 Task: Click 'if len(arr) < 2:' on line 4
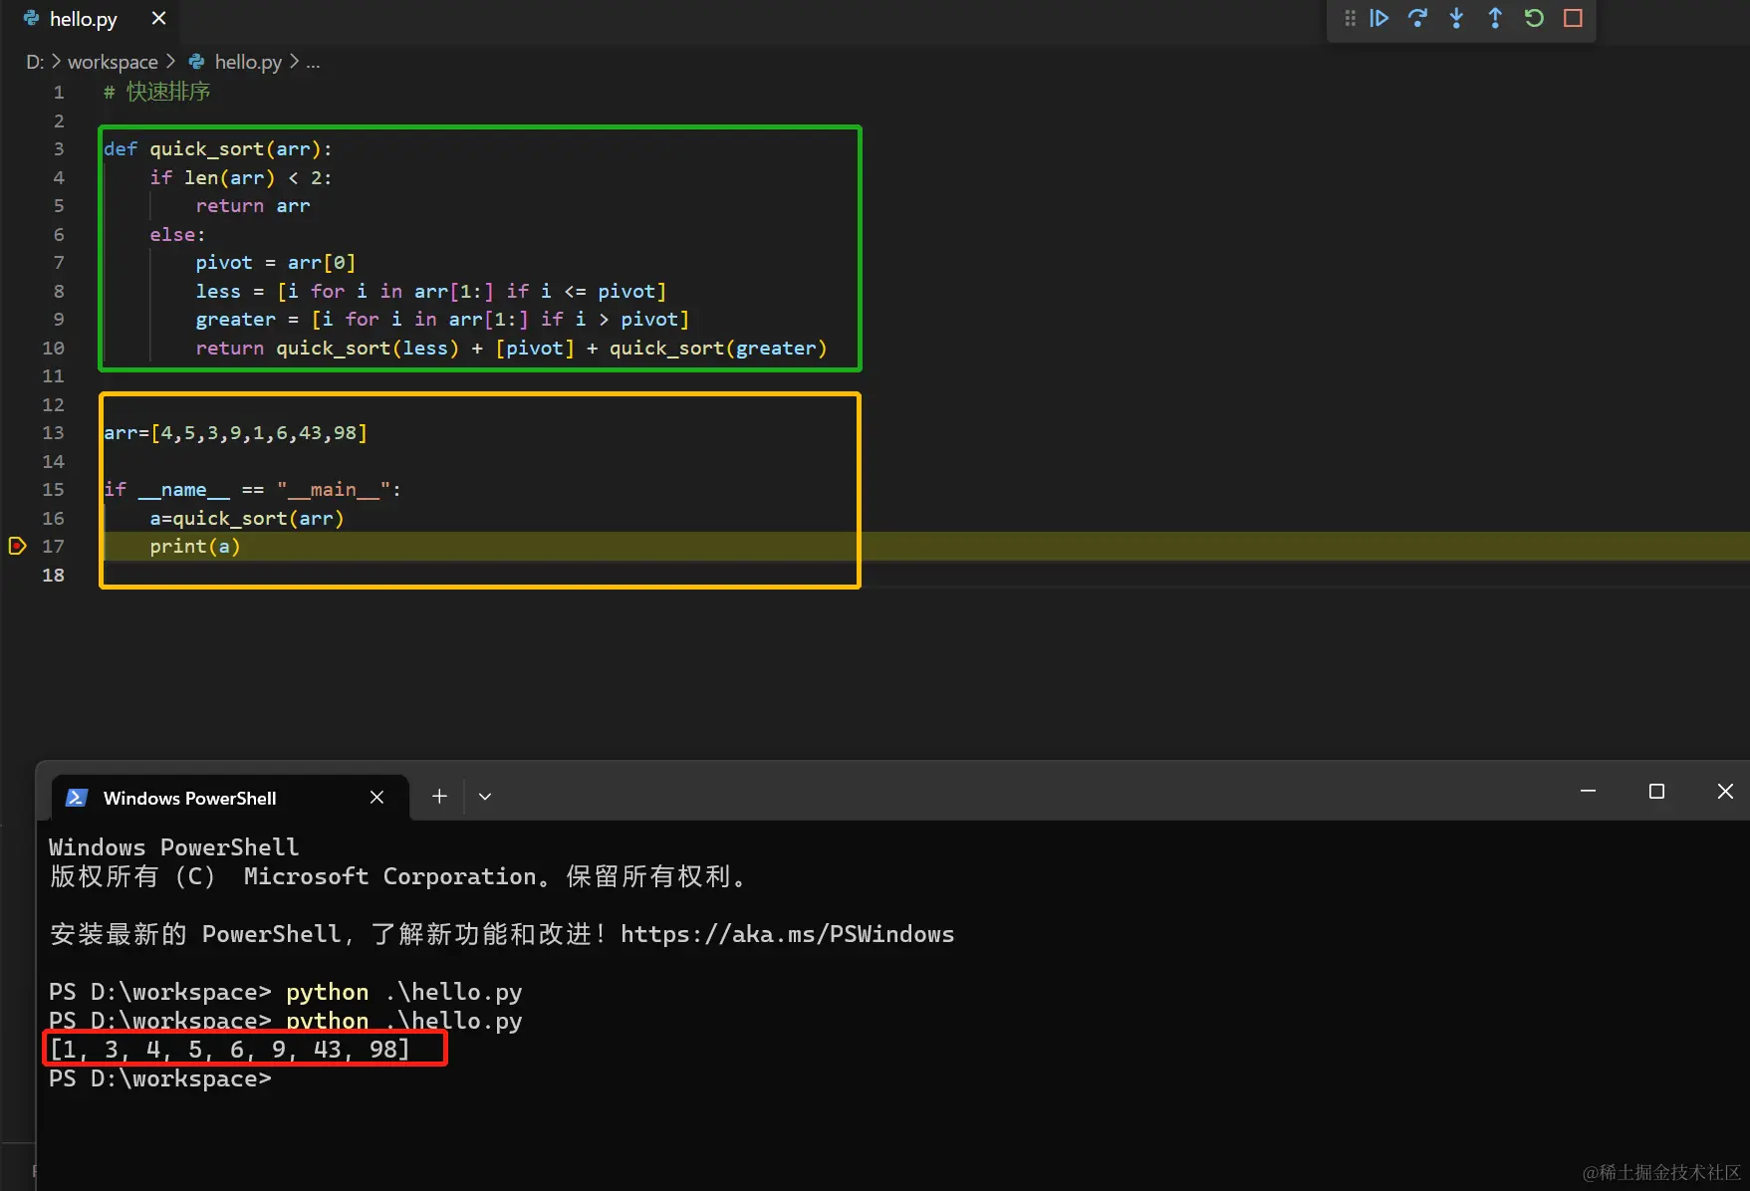(x=241, y=177)
